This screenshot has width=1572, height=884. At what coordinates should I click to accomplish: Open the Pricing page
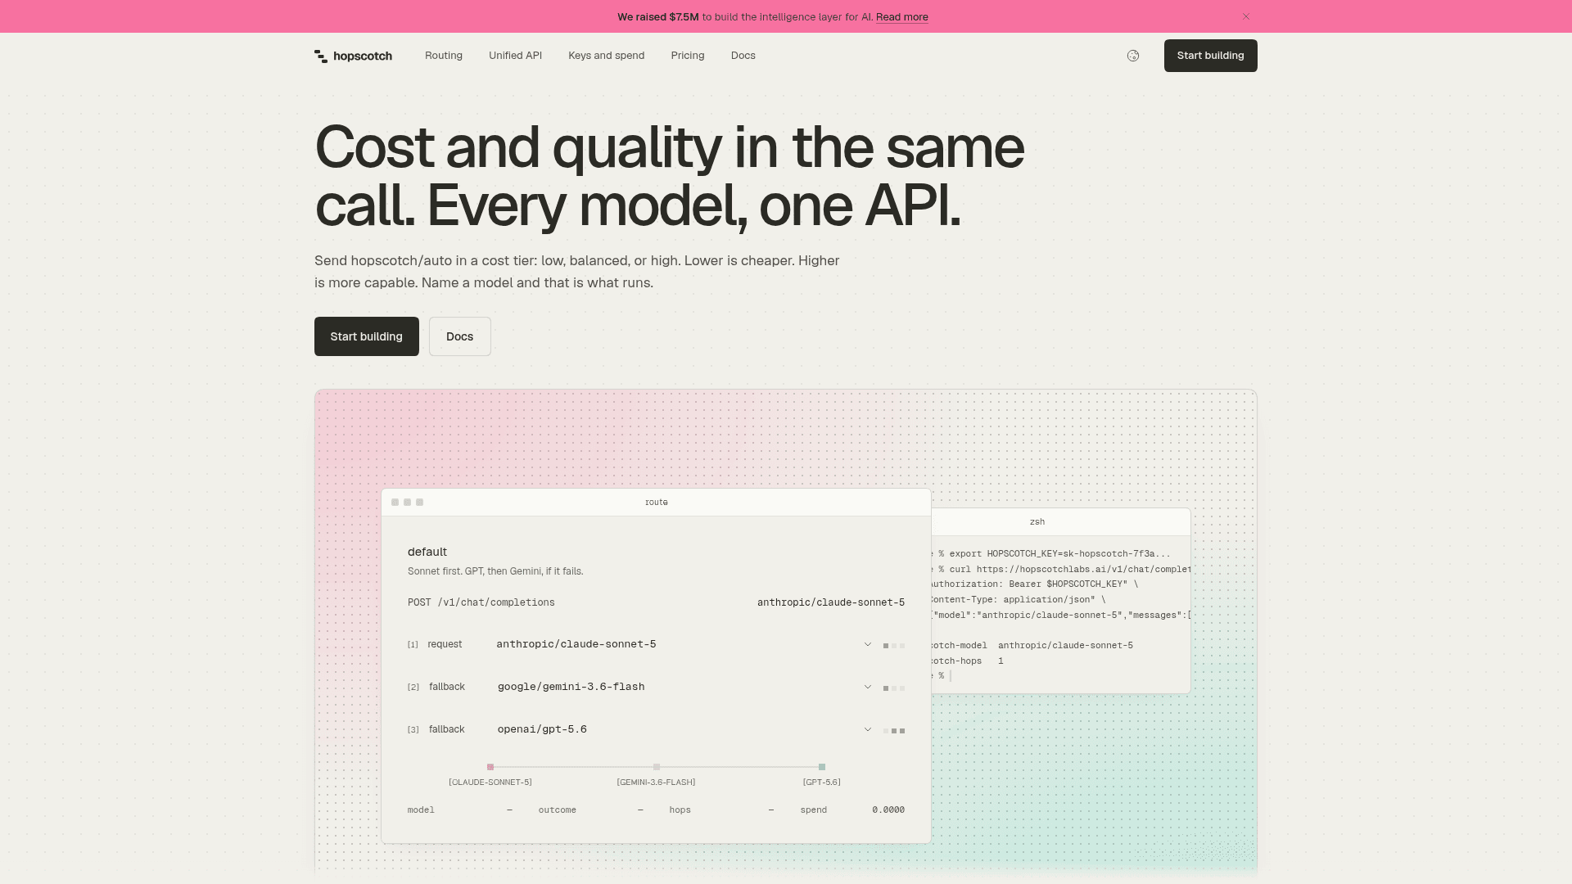(x=688, y=56)
